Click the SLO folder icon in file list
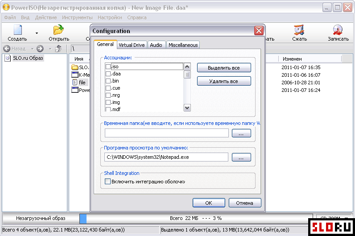Screen dimensions: 355x236 click(75, 67)
